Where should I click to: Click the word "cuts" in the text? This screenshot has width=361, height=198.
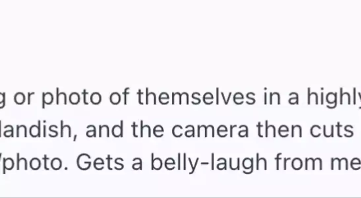332,130
